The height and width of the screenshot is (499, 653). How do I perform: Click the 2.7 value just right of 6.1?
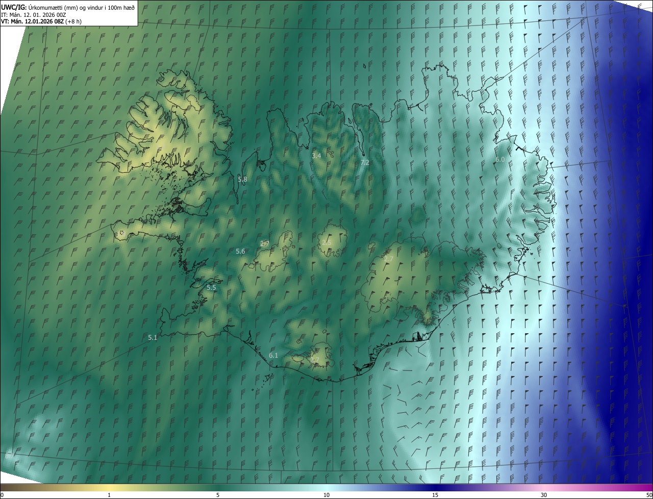click(315, 360)
